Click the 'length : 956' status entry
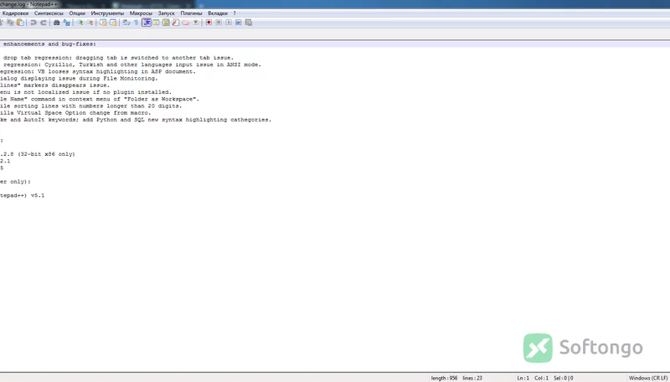Viewport: 670px width, 382px height. (444, 378)
